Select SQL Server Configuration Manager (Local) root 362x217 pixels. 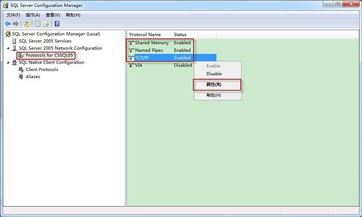(x=56, y=34)
